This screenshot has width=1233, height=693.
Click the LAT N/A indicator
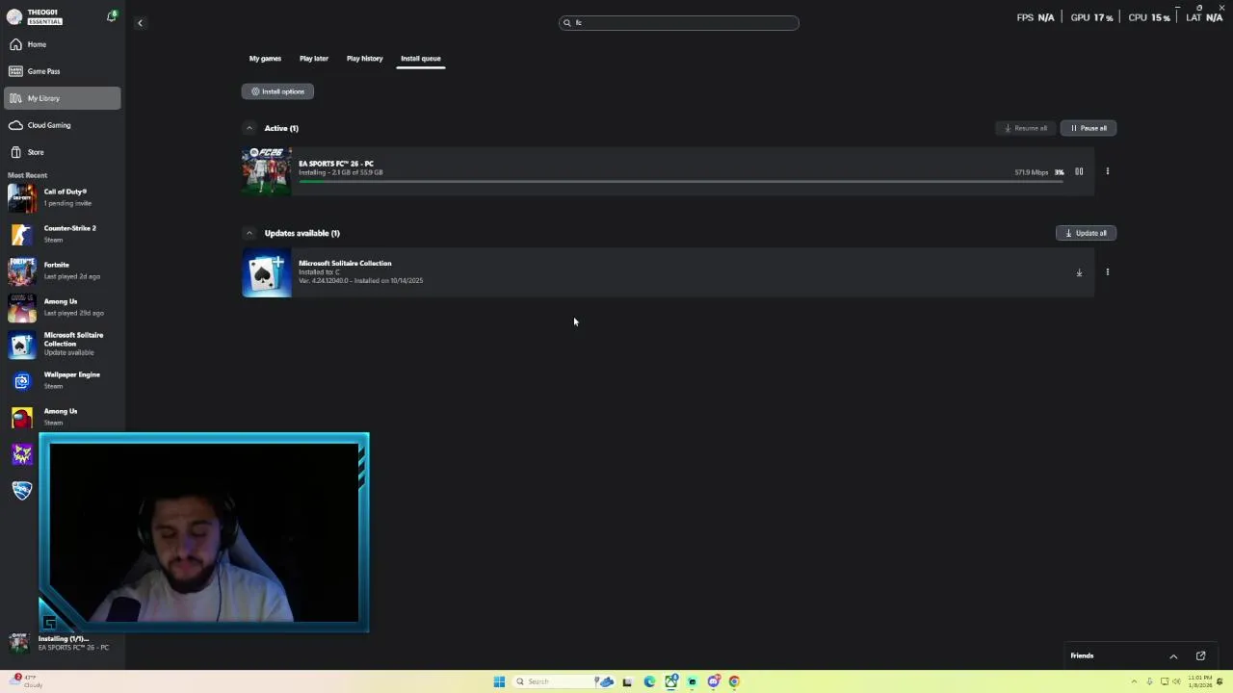[x=1204, y=17]
